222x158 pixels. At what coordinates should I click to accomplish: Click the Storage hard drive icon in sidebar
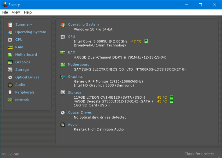tap(10, 70)
